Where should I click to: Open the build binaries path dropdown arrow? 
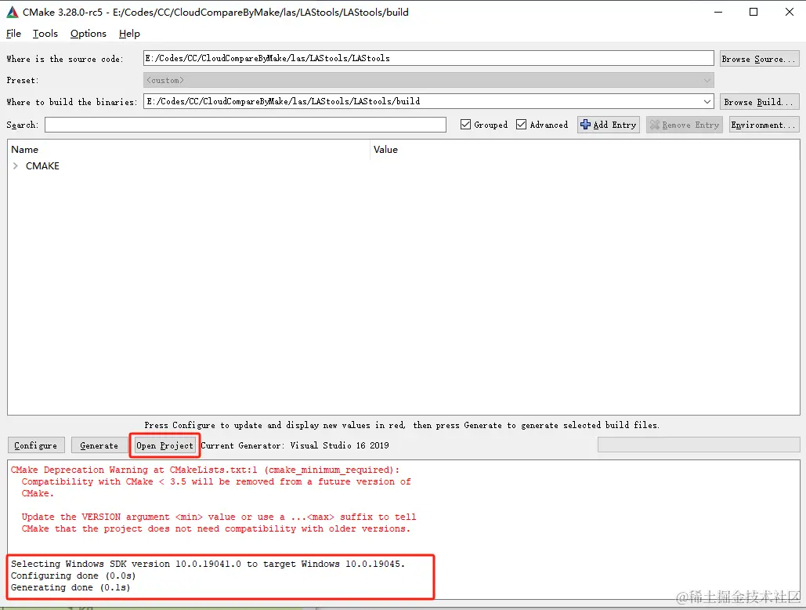(707, 102)
